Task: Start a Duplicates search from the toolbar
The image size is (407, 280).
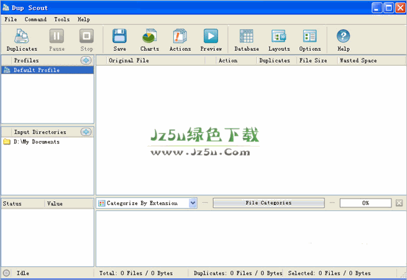Action: (22, 40)
